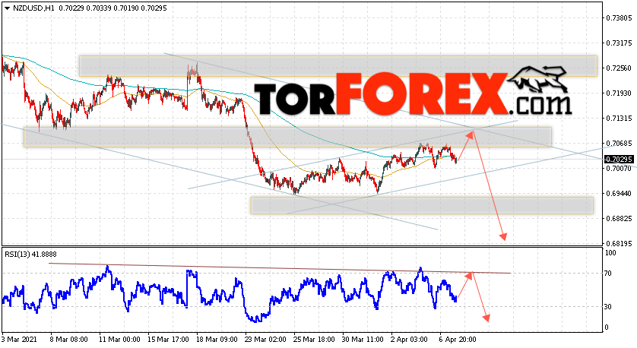Select the 11 Mar 00:00 time label
Viewport: 637px width, 348px height.
coord(119,340)
